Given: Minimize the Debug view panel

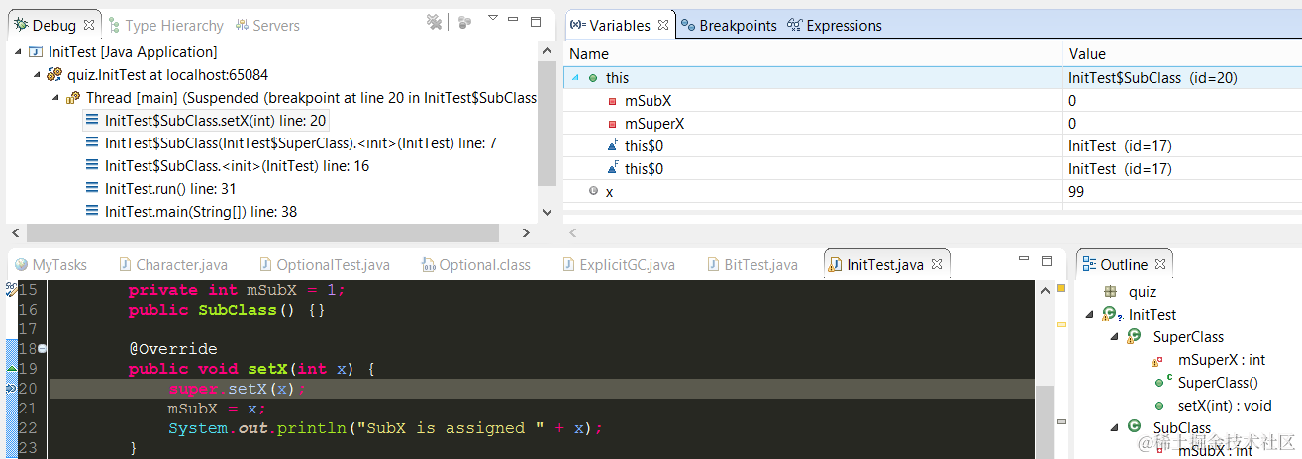Looking at the screenshot, I should (x=514, y=21).
